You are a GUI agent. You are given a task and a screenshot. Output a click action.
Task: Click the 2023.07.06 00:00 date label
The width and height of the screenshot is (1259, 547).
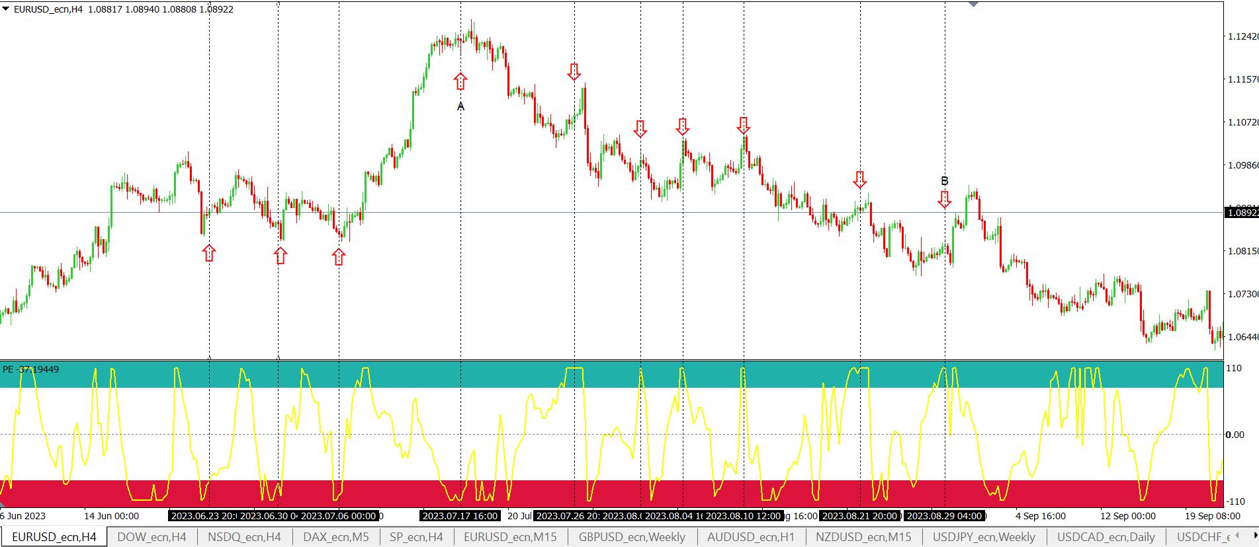pos(338,516)
